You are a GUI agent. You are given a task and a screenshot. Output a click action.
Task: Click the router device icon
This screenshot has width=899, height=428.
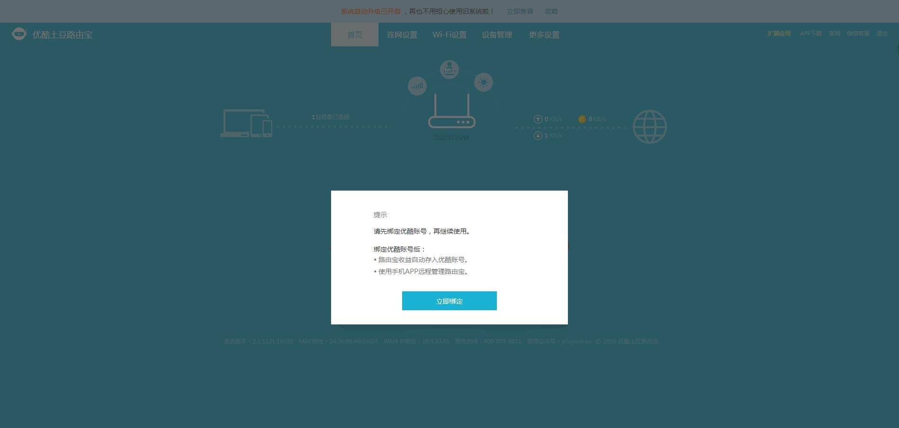451,111
